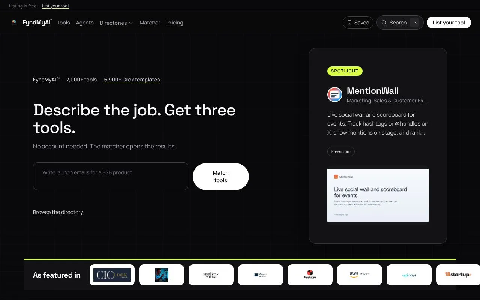Screen dimensions: 480x300
Task: Follow the List your tool link in the top banner
Action: tap(55, 6)
